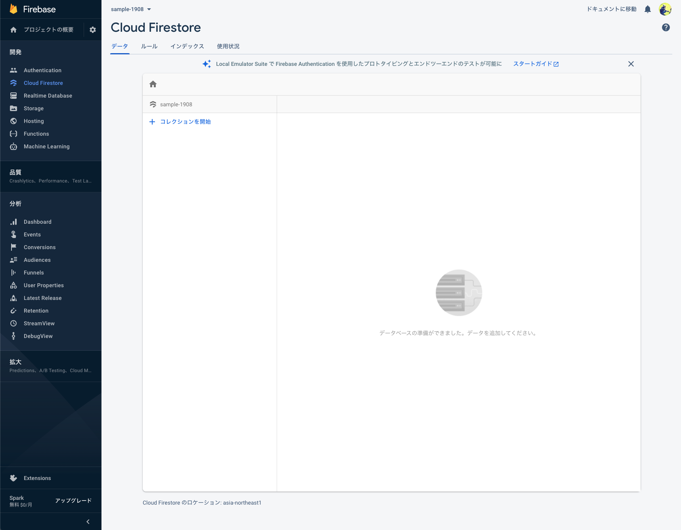
Task: Click the Audiences icon
Action: tap(13, 260)
